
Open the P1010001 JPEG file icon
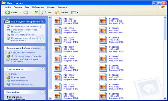[58, 21]
